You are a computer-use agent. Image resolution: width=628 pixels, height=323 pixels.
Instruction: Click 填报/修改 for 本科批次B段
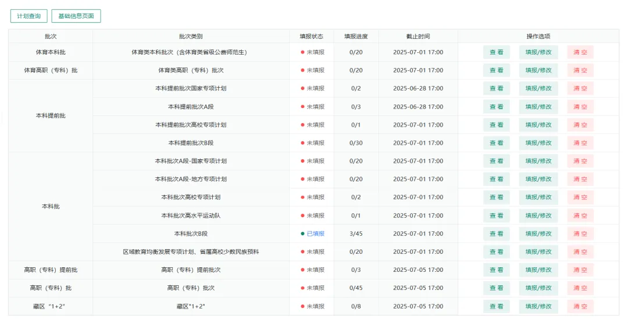(538, 234)
